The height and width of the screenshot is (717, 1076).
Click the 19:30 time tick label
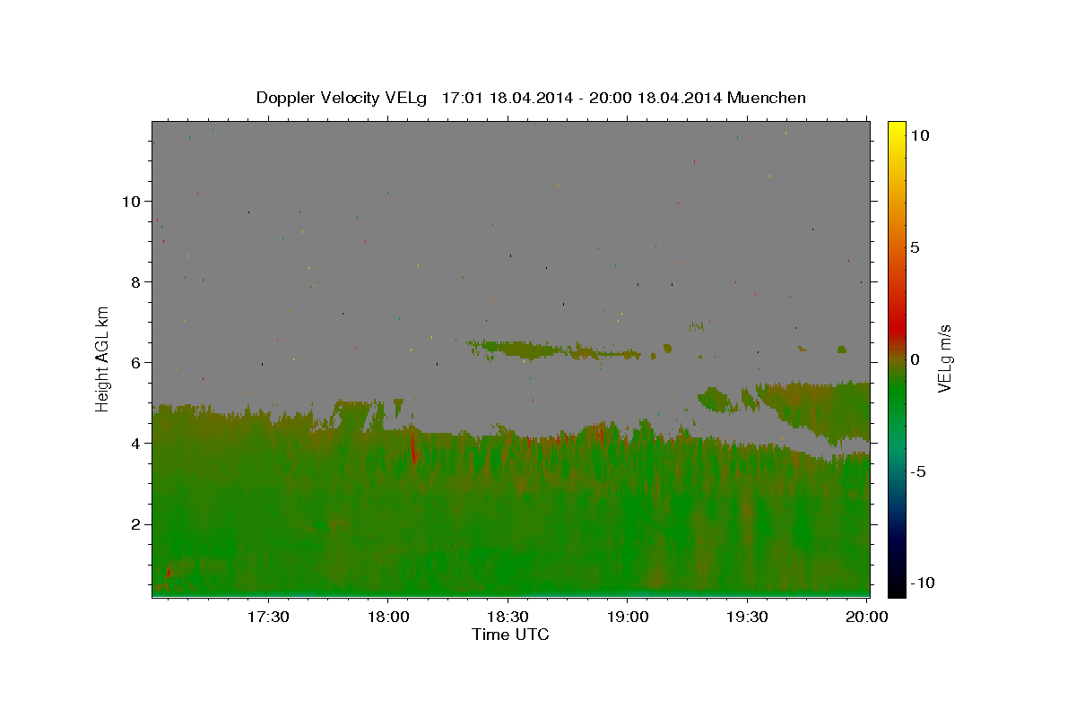(747, 617)
